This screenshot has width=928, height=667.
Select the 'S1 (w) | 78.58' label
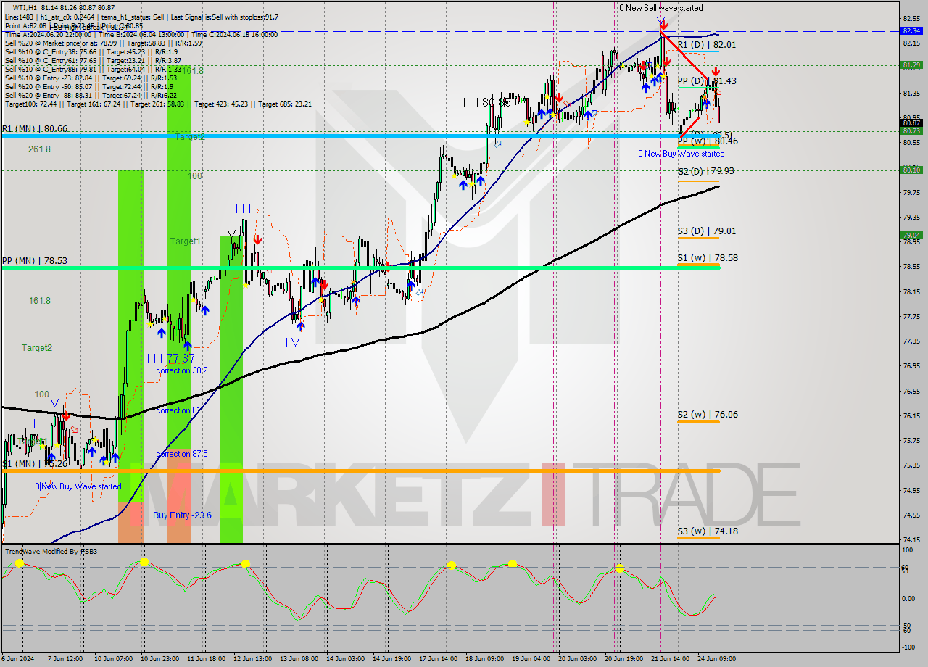(708, 257)
